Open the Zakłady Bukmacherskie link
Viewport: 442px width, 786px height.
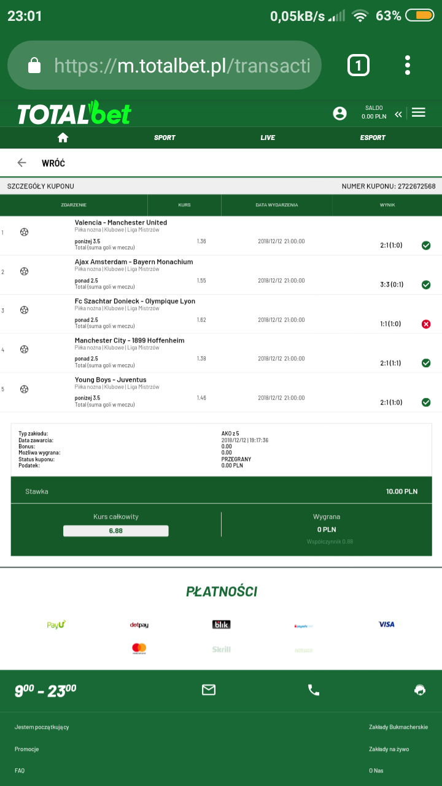click(x=398, y=727)
